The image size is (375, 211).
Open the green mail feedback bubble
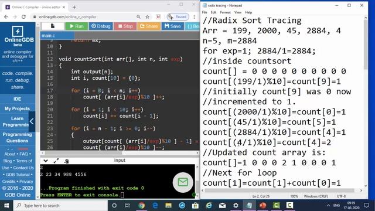(183, 182)
